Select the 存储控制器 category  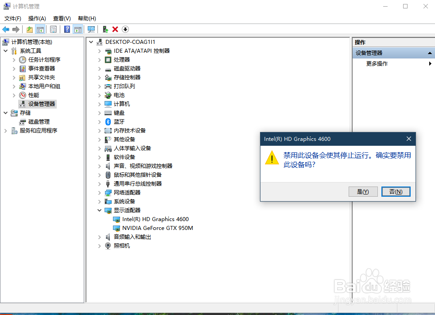click(127, 78)
